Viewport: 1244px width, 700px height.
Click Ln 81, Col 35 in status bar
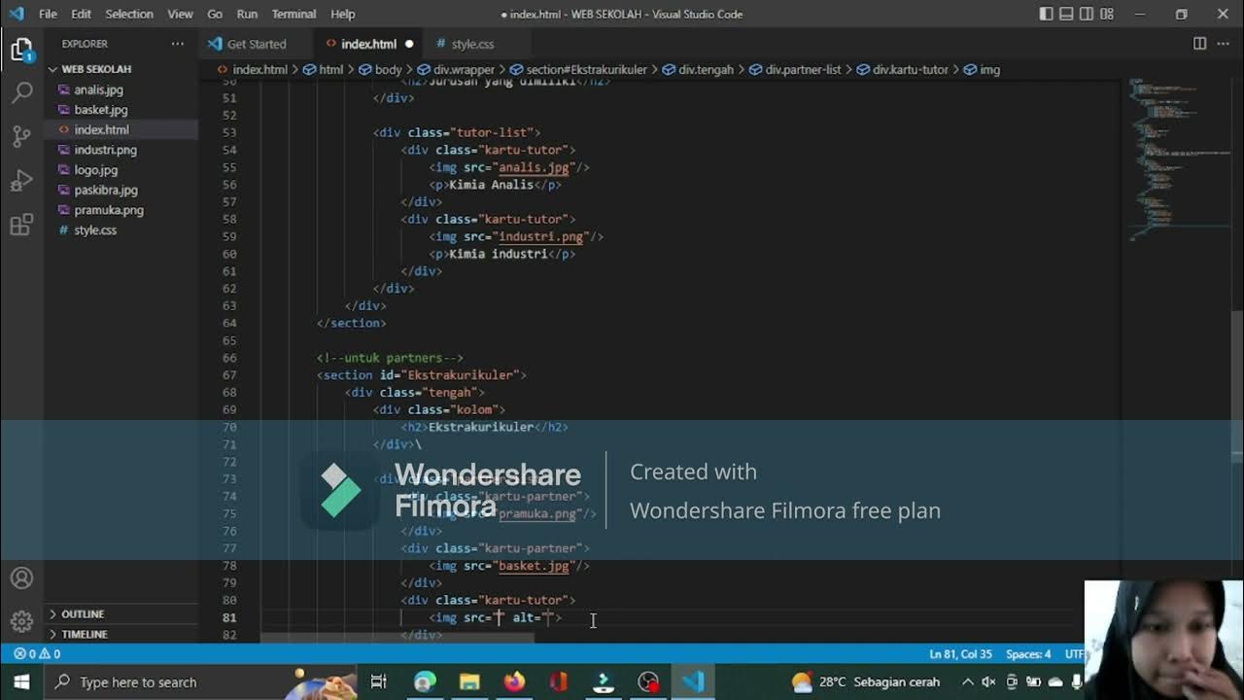coord(960,654)
